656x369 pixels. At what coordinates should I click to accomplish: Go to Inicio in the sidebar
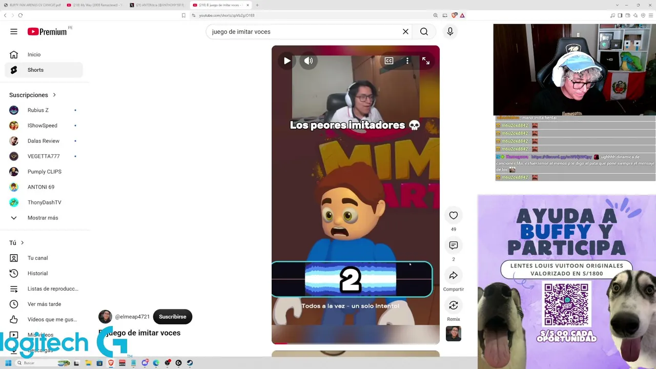pos(44,54)
